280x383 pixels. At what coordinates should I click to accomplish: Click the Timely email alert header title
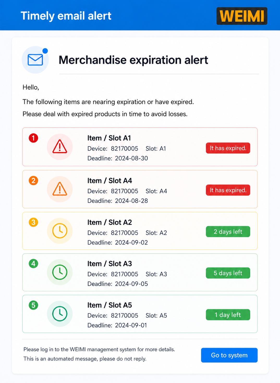tap(66, 16)
